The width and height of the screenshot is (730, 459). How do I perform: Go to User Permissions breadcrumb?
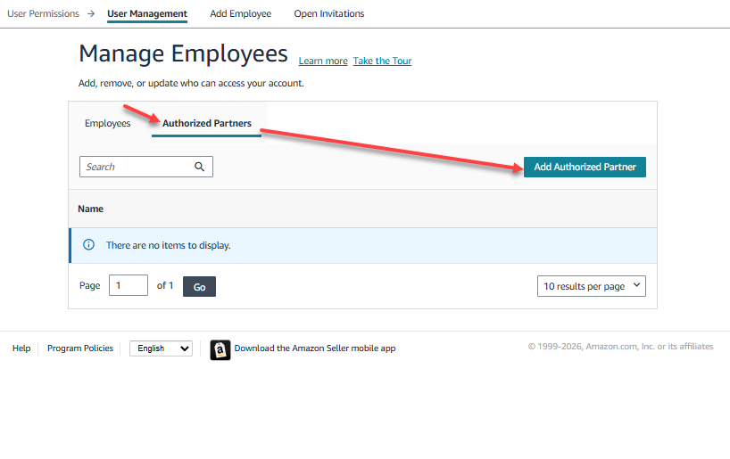pyautogui.click(x=44, y=13)
